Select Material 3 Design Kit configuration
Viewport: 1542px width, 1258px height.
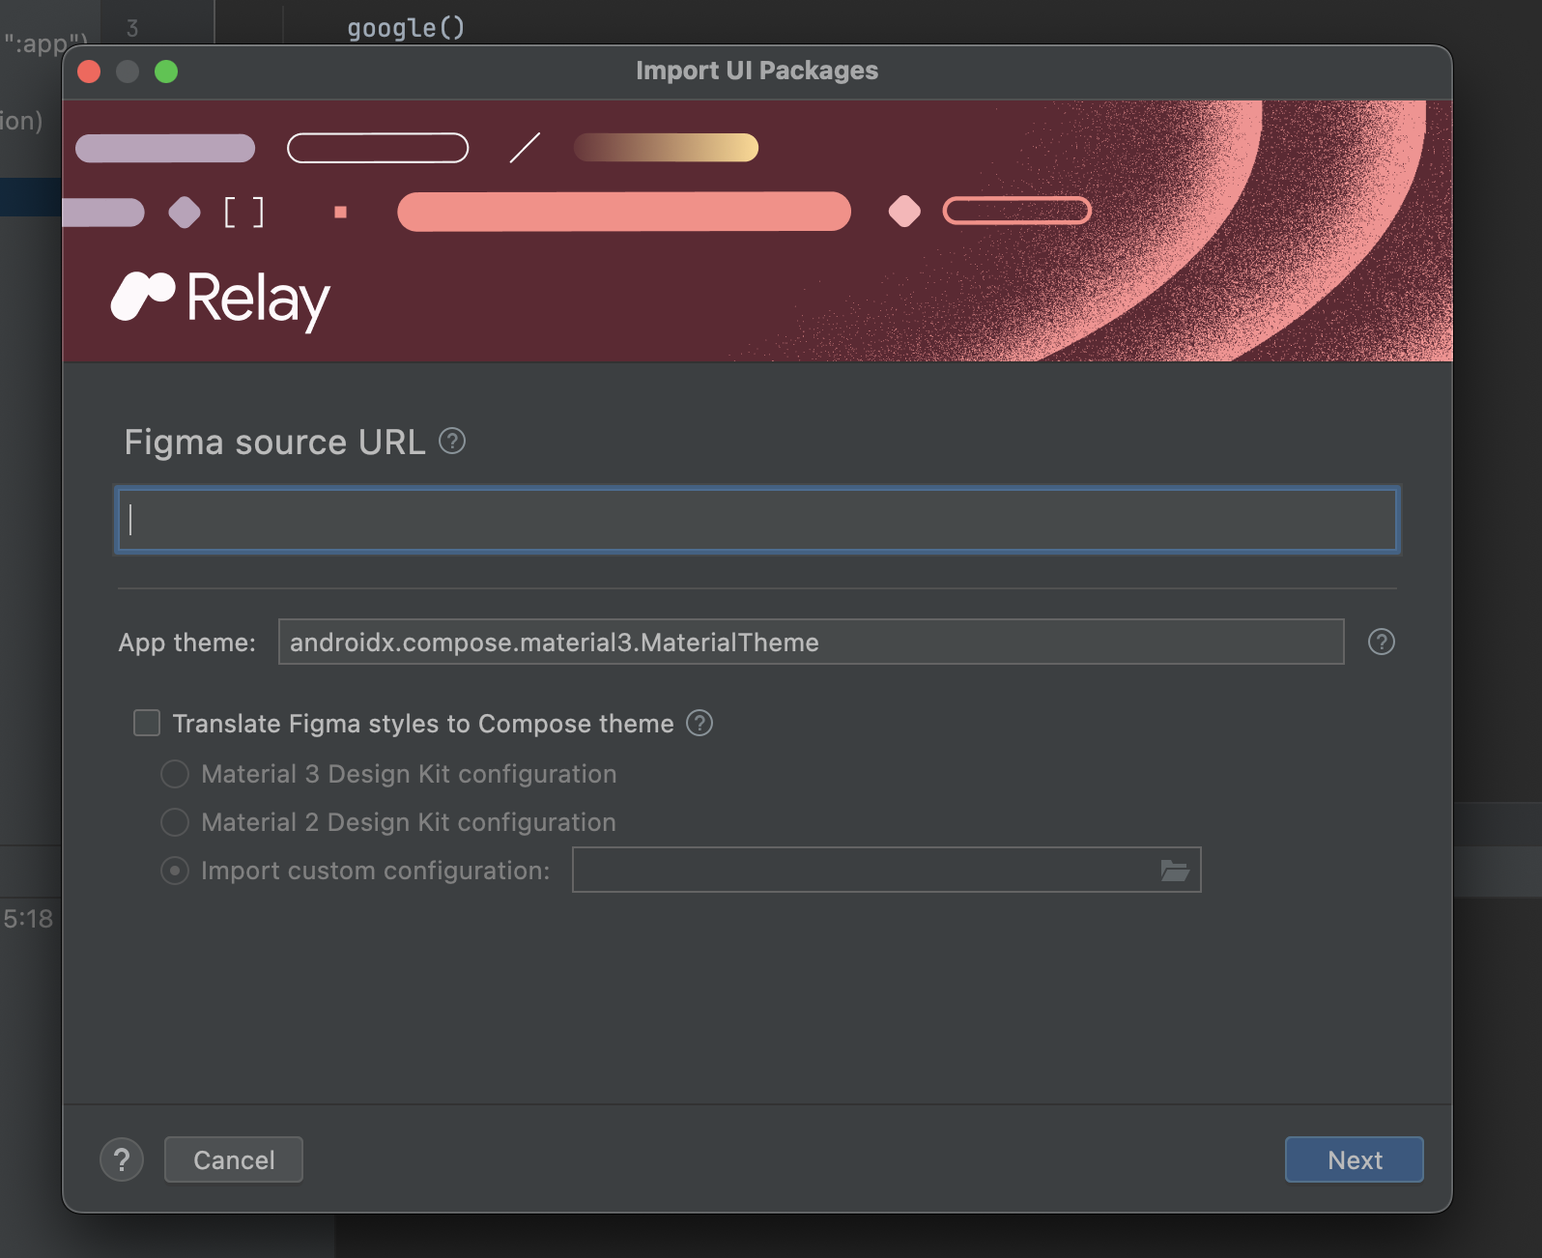point(175,774)
